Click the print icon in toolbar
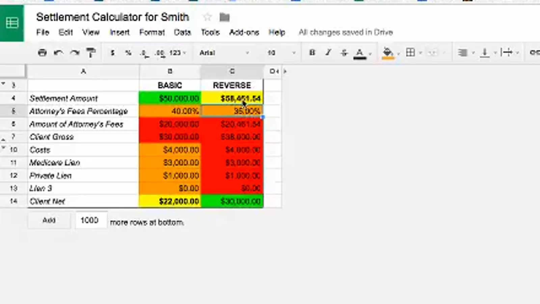This screenshot has width=540, height=304. pos(42,53)
